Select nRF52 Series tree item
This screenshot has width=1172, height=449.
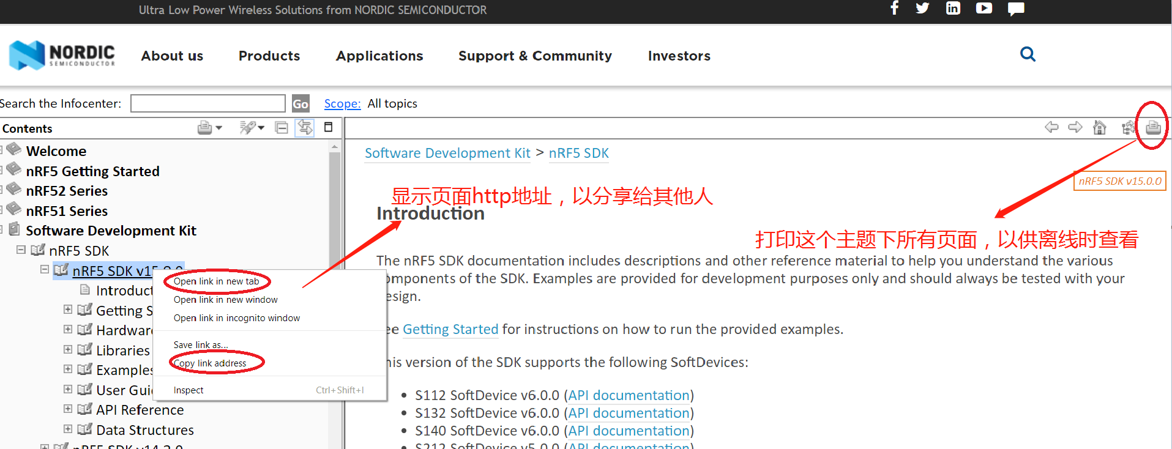(x=67, y=191)
